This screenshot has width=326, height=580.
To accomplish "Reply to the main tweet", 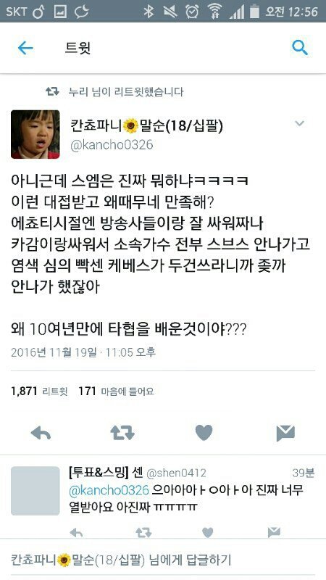I will pos(41,432).
